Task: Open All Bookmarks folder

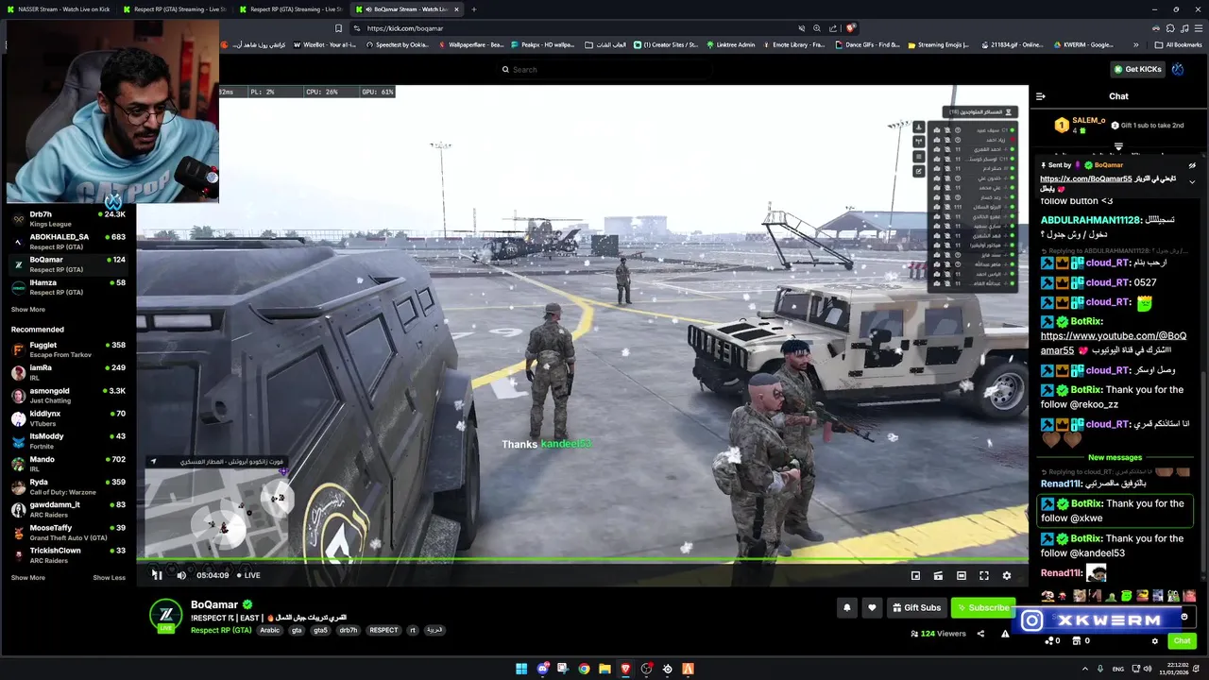Action: pos(1178,44)
